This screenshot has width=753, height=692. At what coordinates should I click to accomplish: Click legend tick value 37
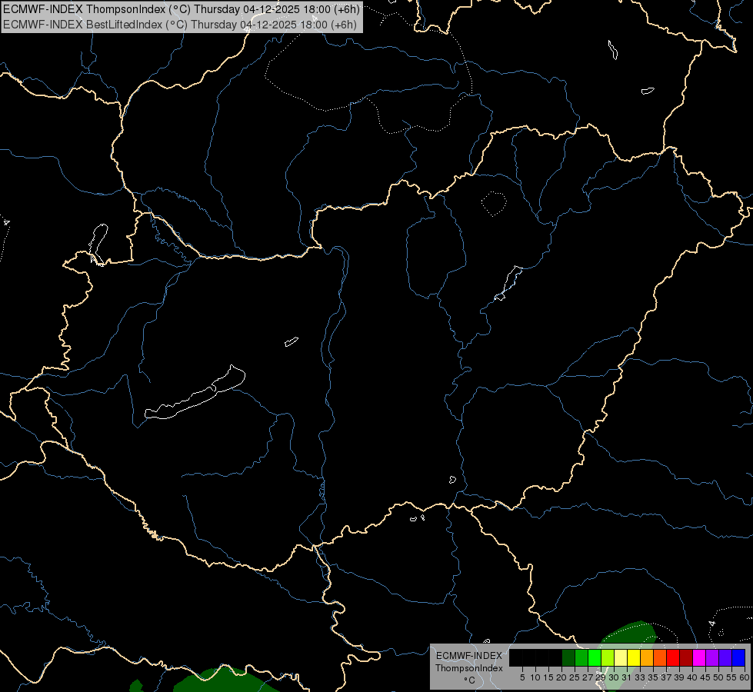pos(666,677)
